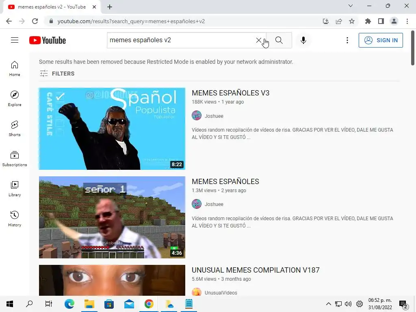Open Microsoft Store from taskbar
The width and height of the screenshot is (416, 312).
pos(109,304)
